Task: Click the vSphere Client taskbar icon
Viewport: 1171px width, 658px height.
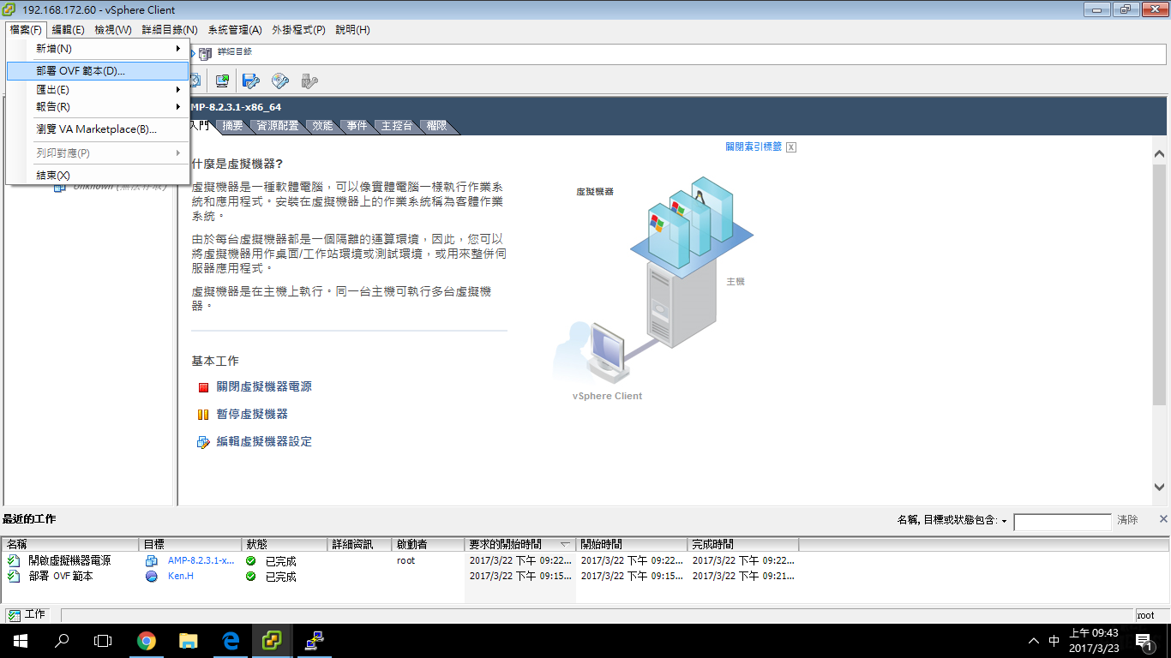Action: [x=273, y=640]
